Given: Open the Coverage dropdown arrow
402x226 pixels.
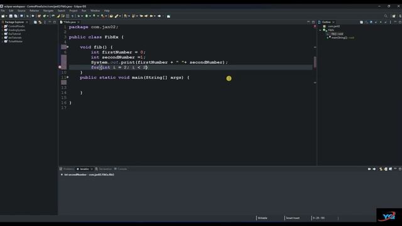Looking at the screenshot, I should tap(98, 16).
